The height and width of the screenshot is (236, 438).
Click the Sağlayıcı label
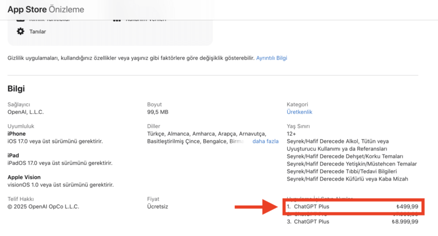pos(19,104)
